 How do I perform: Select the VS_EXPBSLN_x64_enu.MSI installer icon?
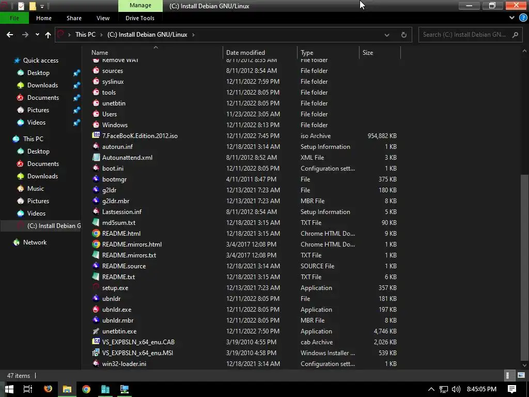(x=96, y=353)
